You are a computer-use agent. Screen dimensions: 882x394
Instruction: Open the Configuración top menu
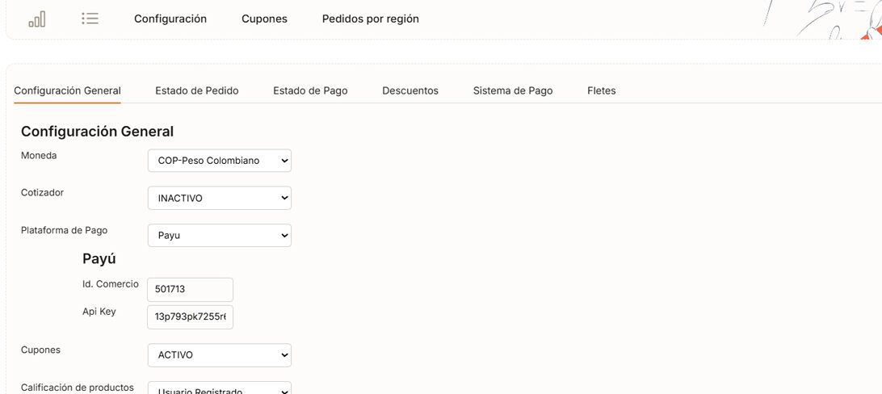[x=170, y=19]
